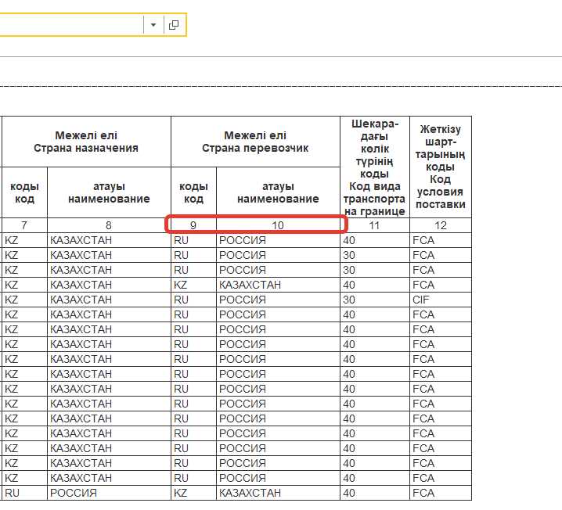Select the 'Код вида транспорта на границе' header
The image size is (562, 510).
coord(375,167)
